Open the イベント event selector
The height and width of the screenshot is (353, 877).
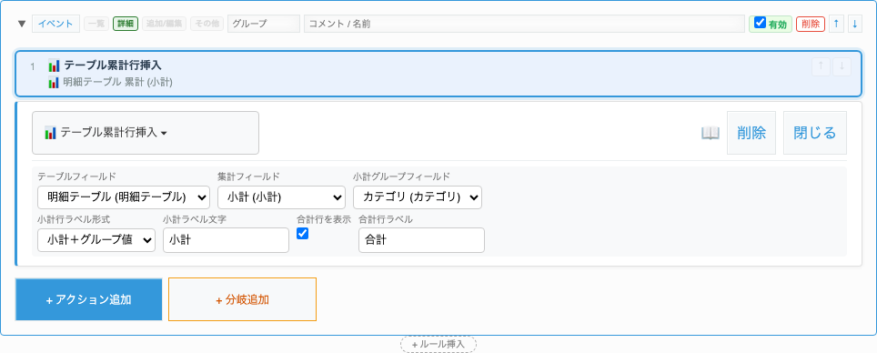[x=55, y=24]
